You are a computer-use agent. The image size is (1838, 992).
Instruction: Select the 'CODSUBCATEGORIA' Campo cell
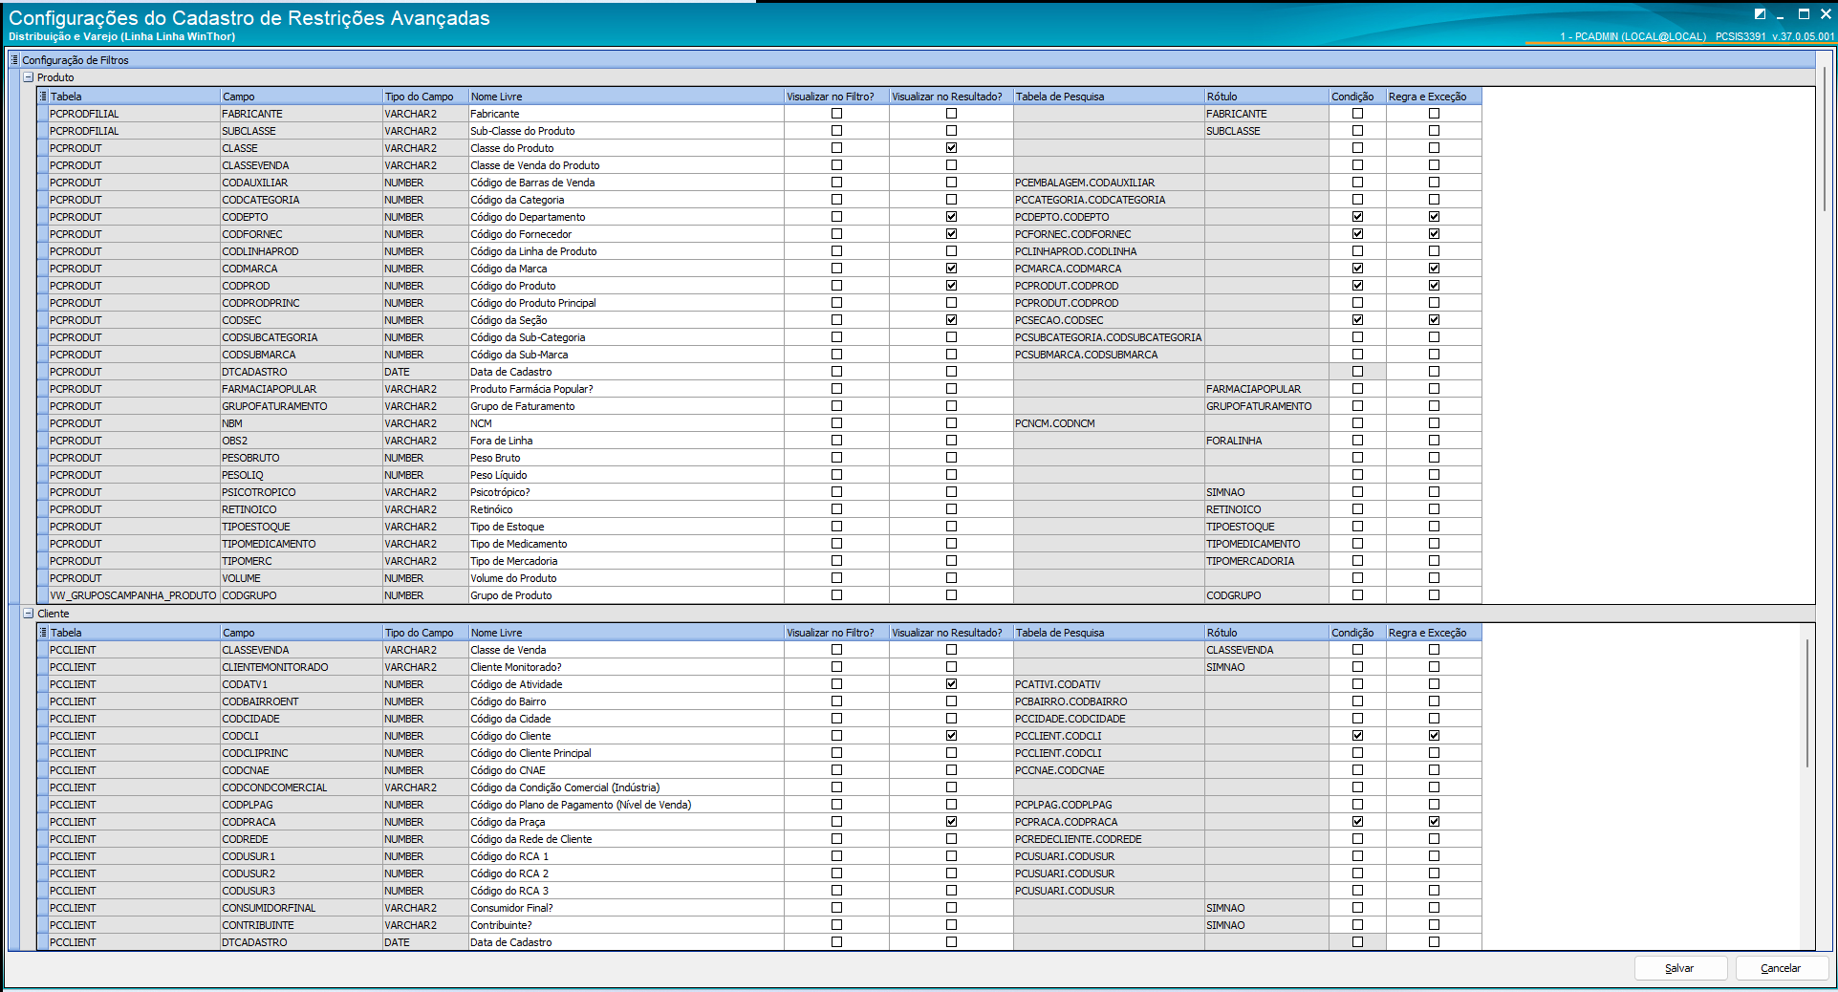(x=301, y=337)
